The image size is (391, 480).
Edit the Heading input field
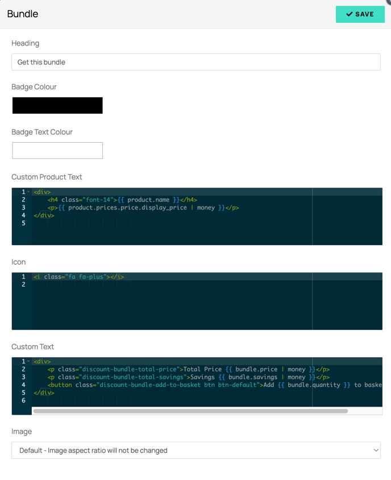pyautogui.click(x=196, y=62)
